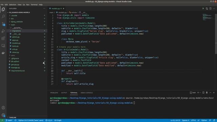
Task: Click the remote window indicator in status bar
Action: click(x=2, y=121)
